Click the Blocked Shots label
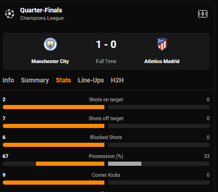Screen dimensions: 218x192 (106, 137)
